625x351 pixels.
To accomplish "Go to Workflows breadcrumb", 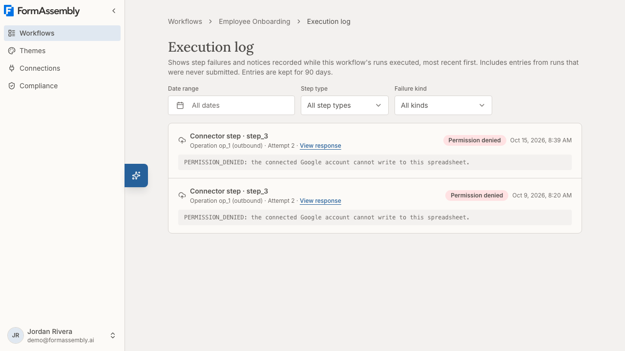I will (x=185, y=21).
